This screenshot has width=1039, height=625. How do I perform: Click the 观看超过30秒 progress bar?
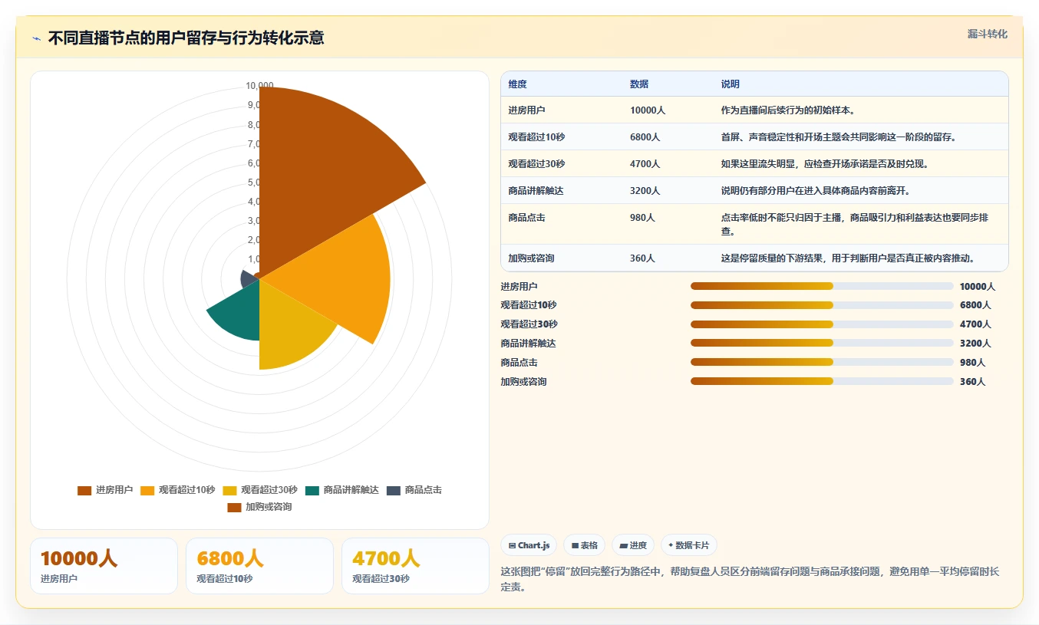click(822, 324)
